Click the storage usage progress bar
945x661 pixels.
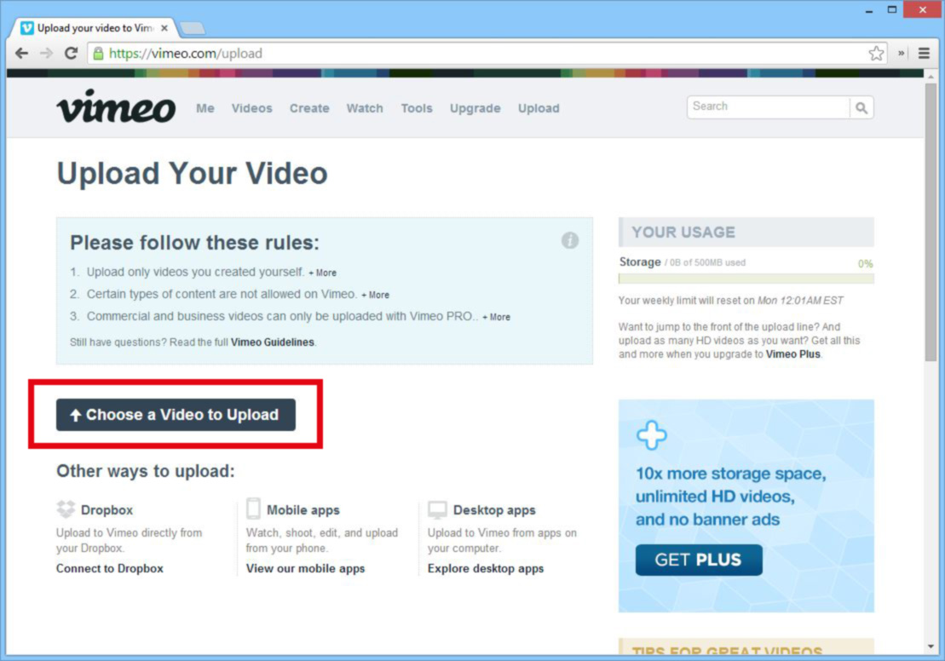(746, 279)
